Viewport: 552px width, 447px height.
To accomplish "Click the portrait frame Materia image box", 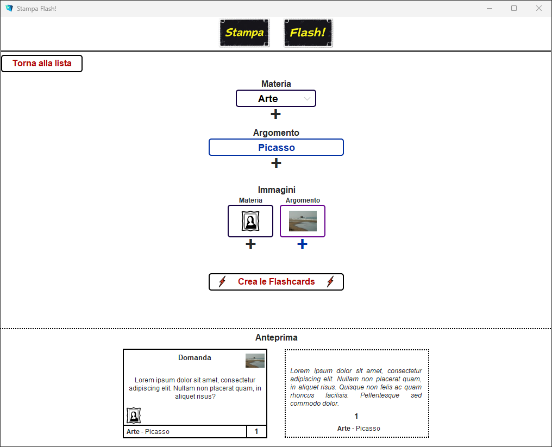I will coord(250,221).
